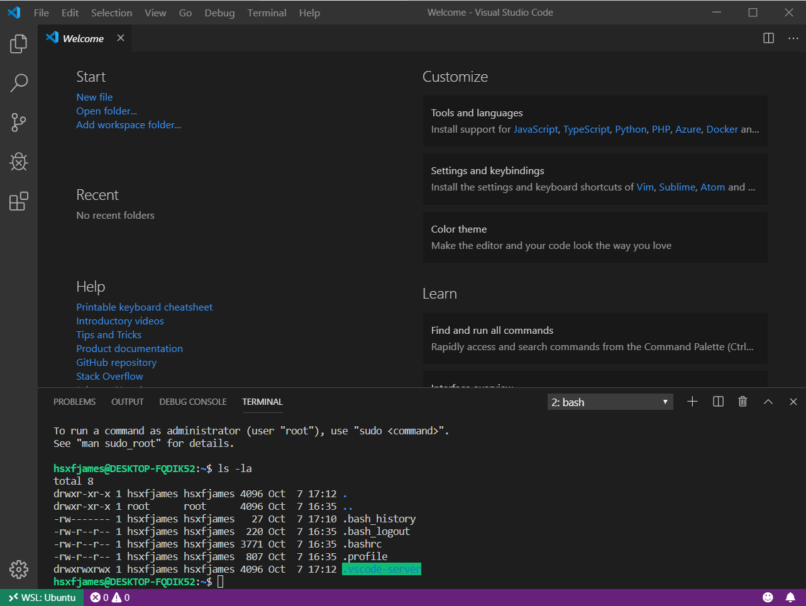
Task: Open the Selection menu
Action: [x=111, y=13]
